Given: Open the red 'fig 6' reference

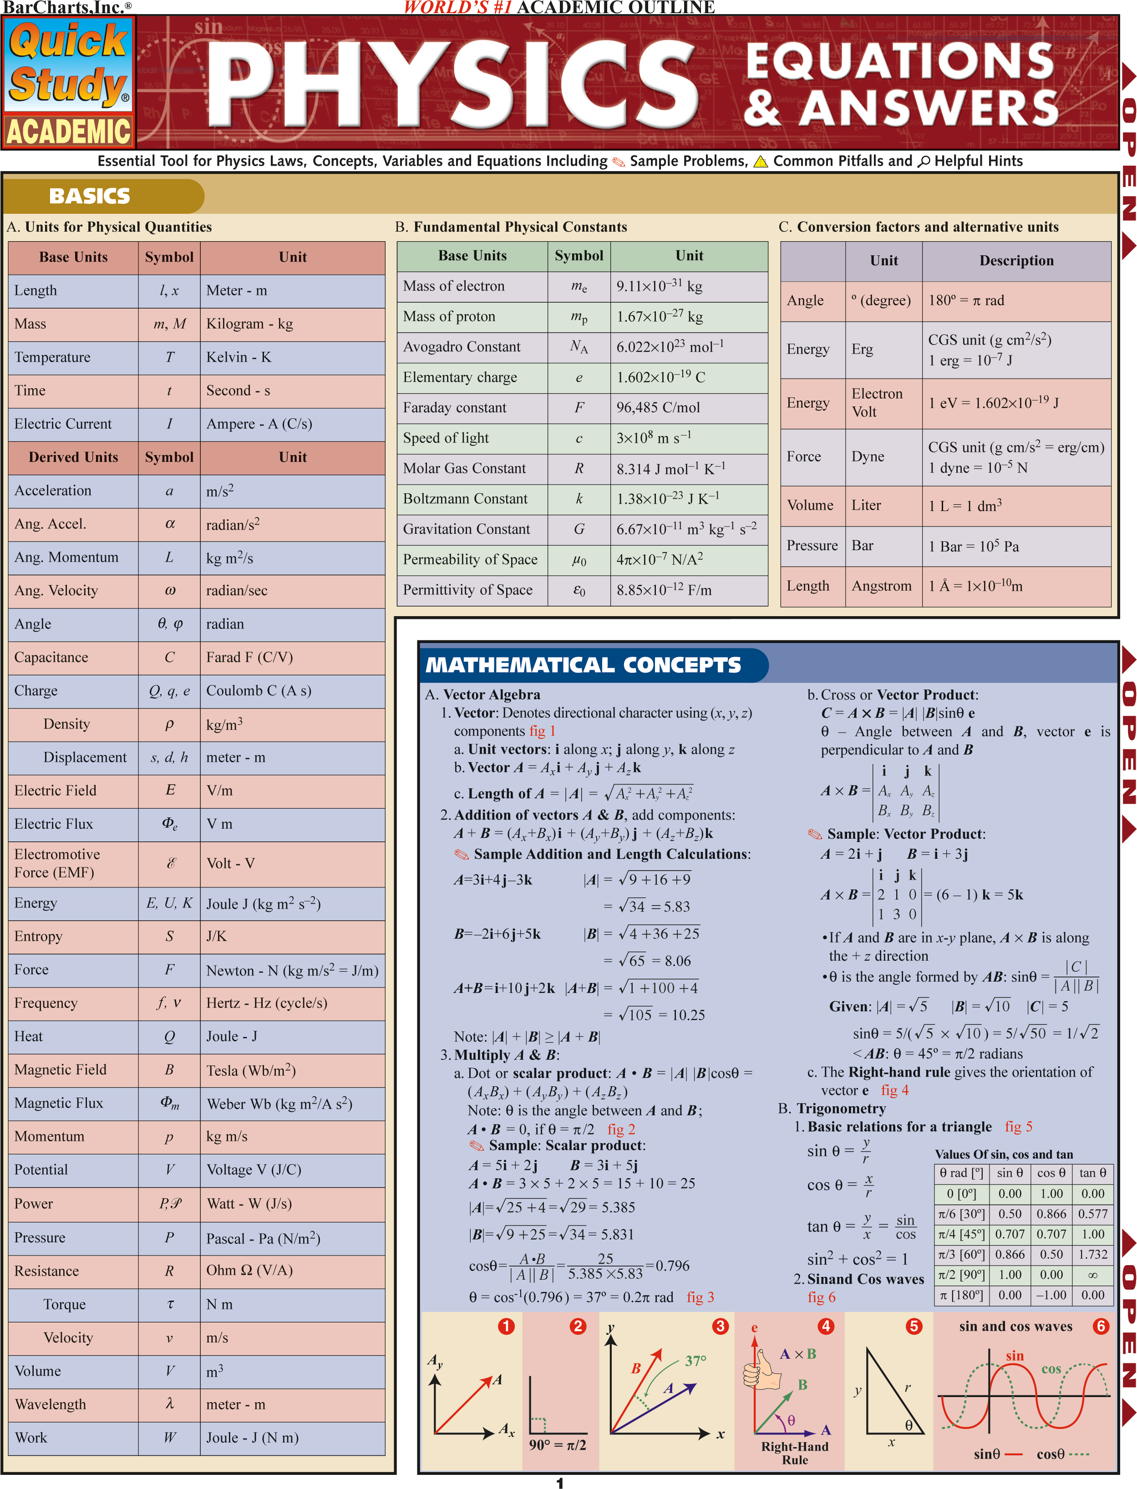Looking at the screenshot, I should click(822, 1297).
